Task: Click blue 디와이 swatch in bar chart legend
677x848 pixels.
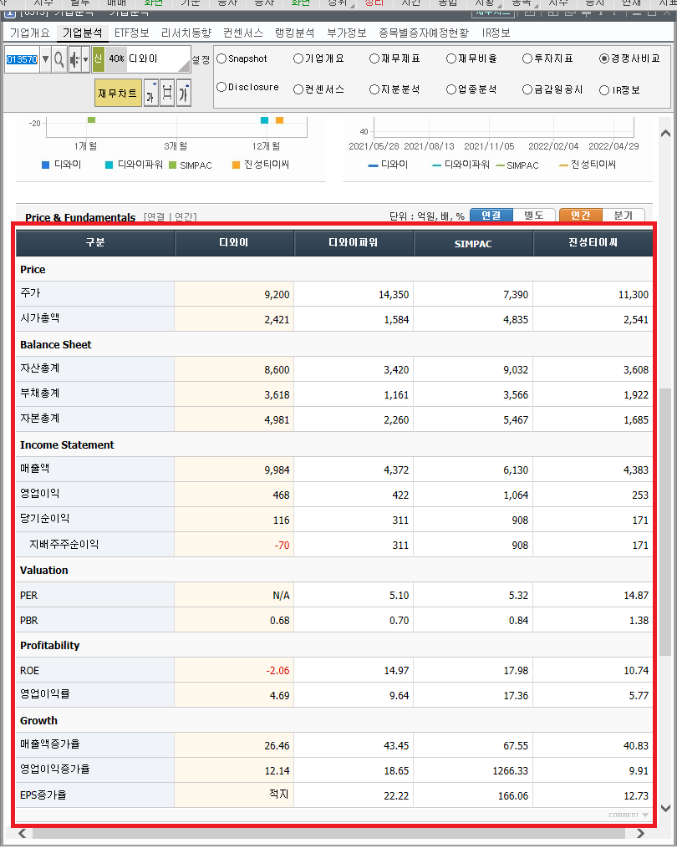Action: click(45, 165)
